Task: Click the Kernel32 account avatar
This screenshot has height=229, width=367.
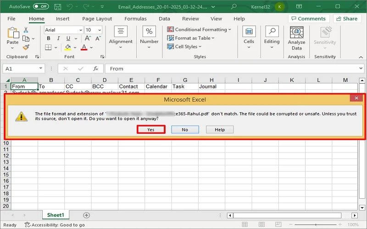Action: pyautogui.click(x=279, y=7)
